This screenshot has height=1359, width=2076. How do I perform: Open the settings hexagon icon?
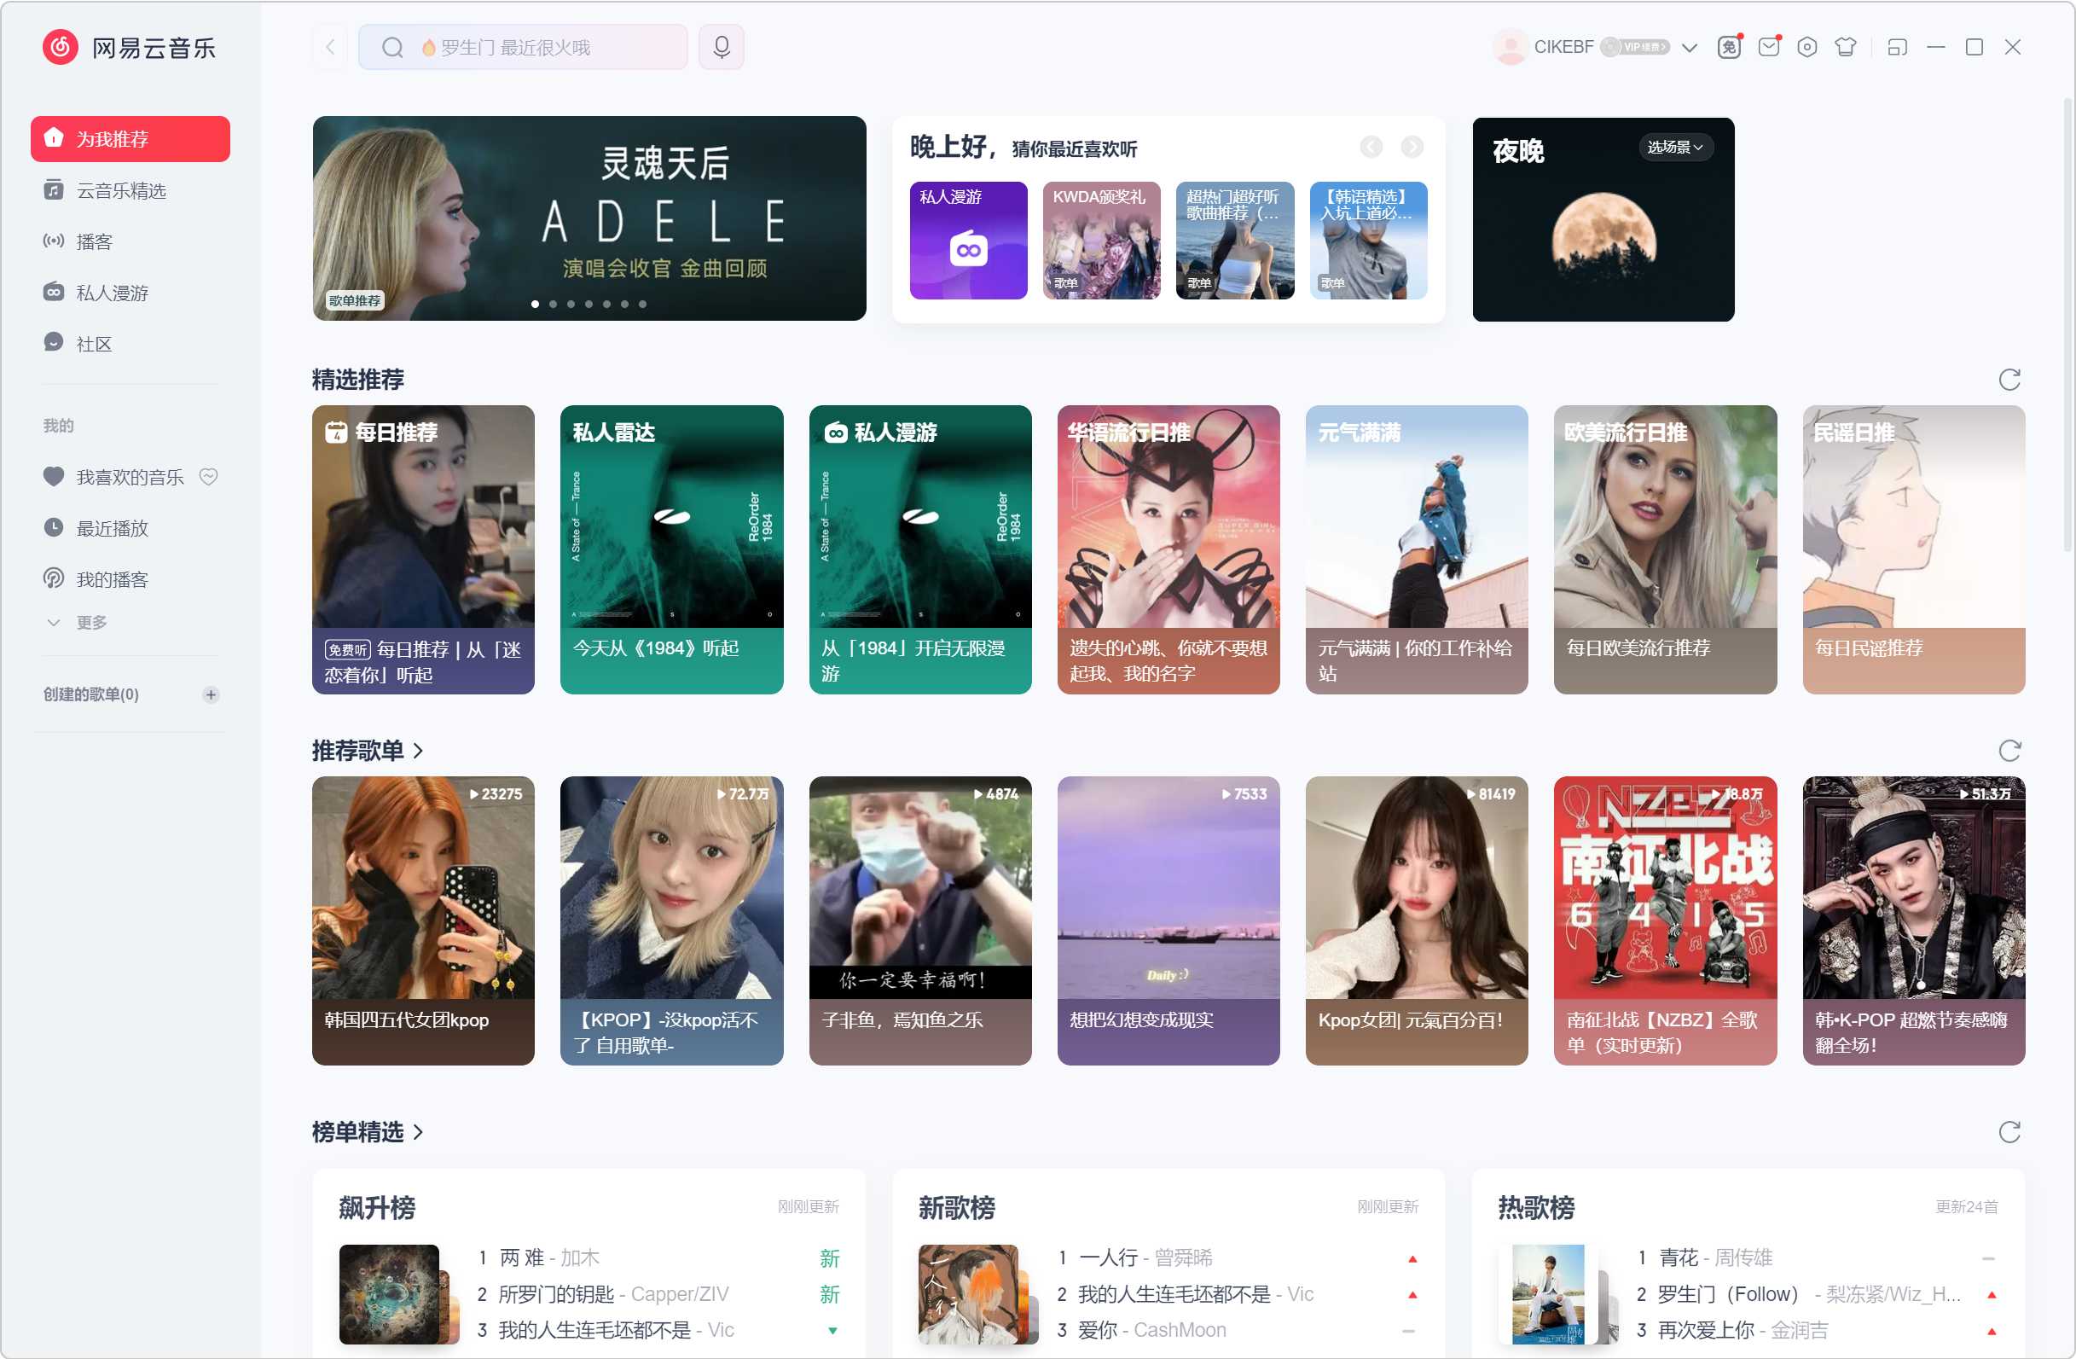tap(1807, 47)
